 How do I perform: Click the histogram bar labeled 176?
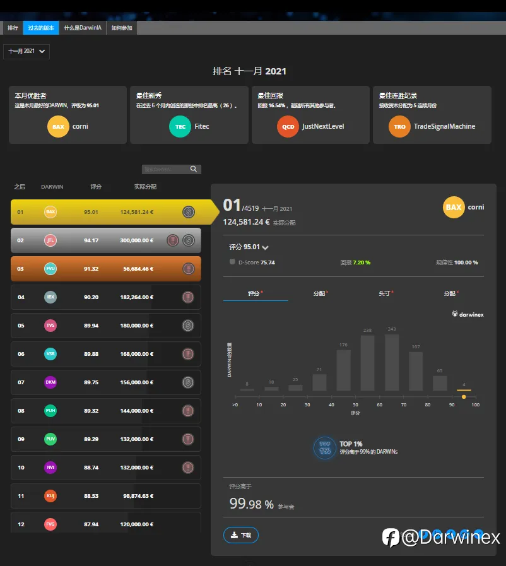(x=344, y=370)
